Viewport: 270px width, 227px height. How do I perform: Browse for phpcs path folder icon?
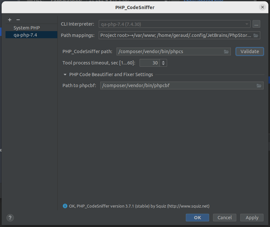pos(226,51)
